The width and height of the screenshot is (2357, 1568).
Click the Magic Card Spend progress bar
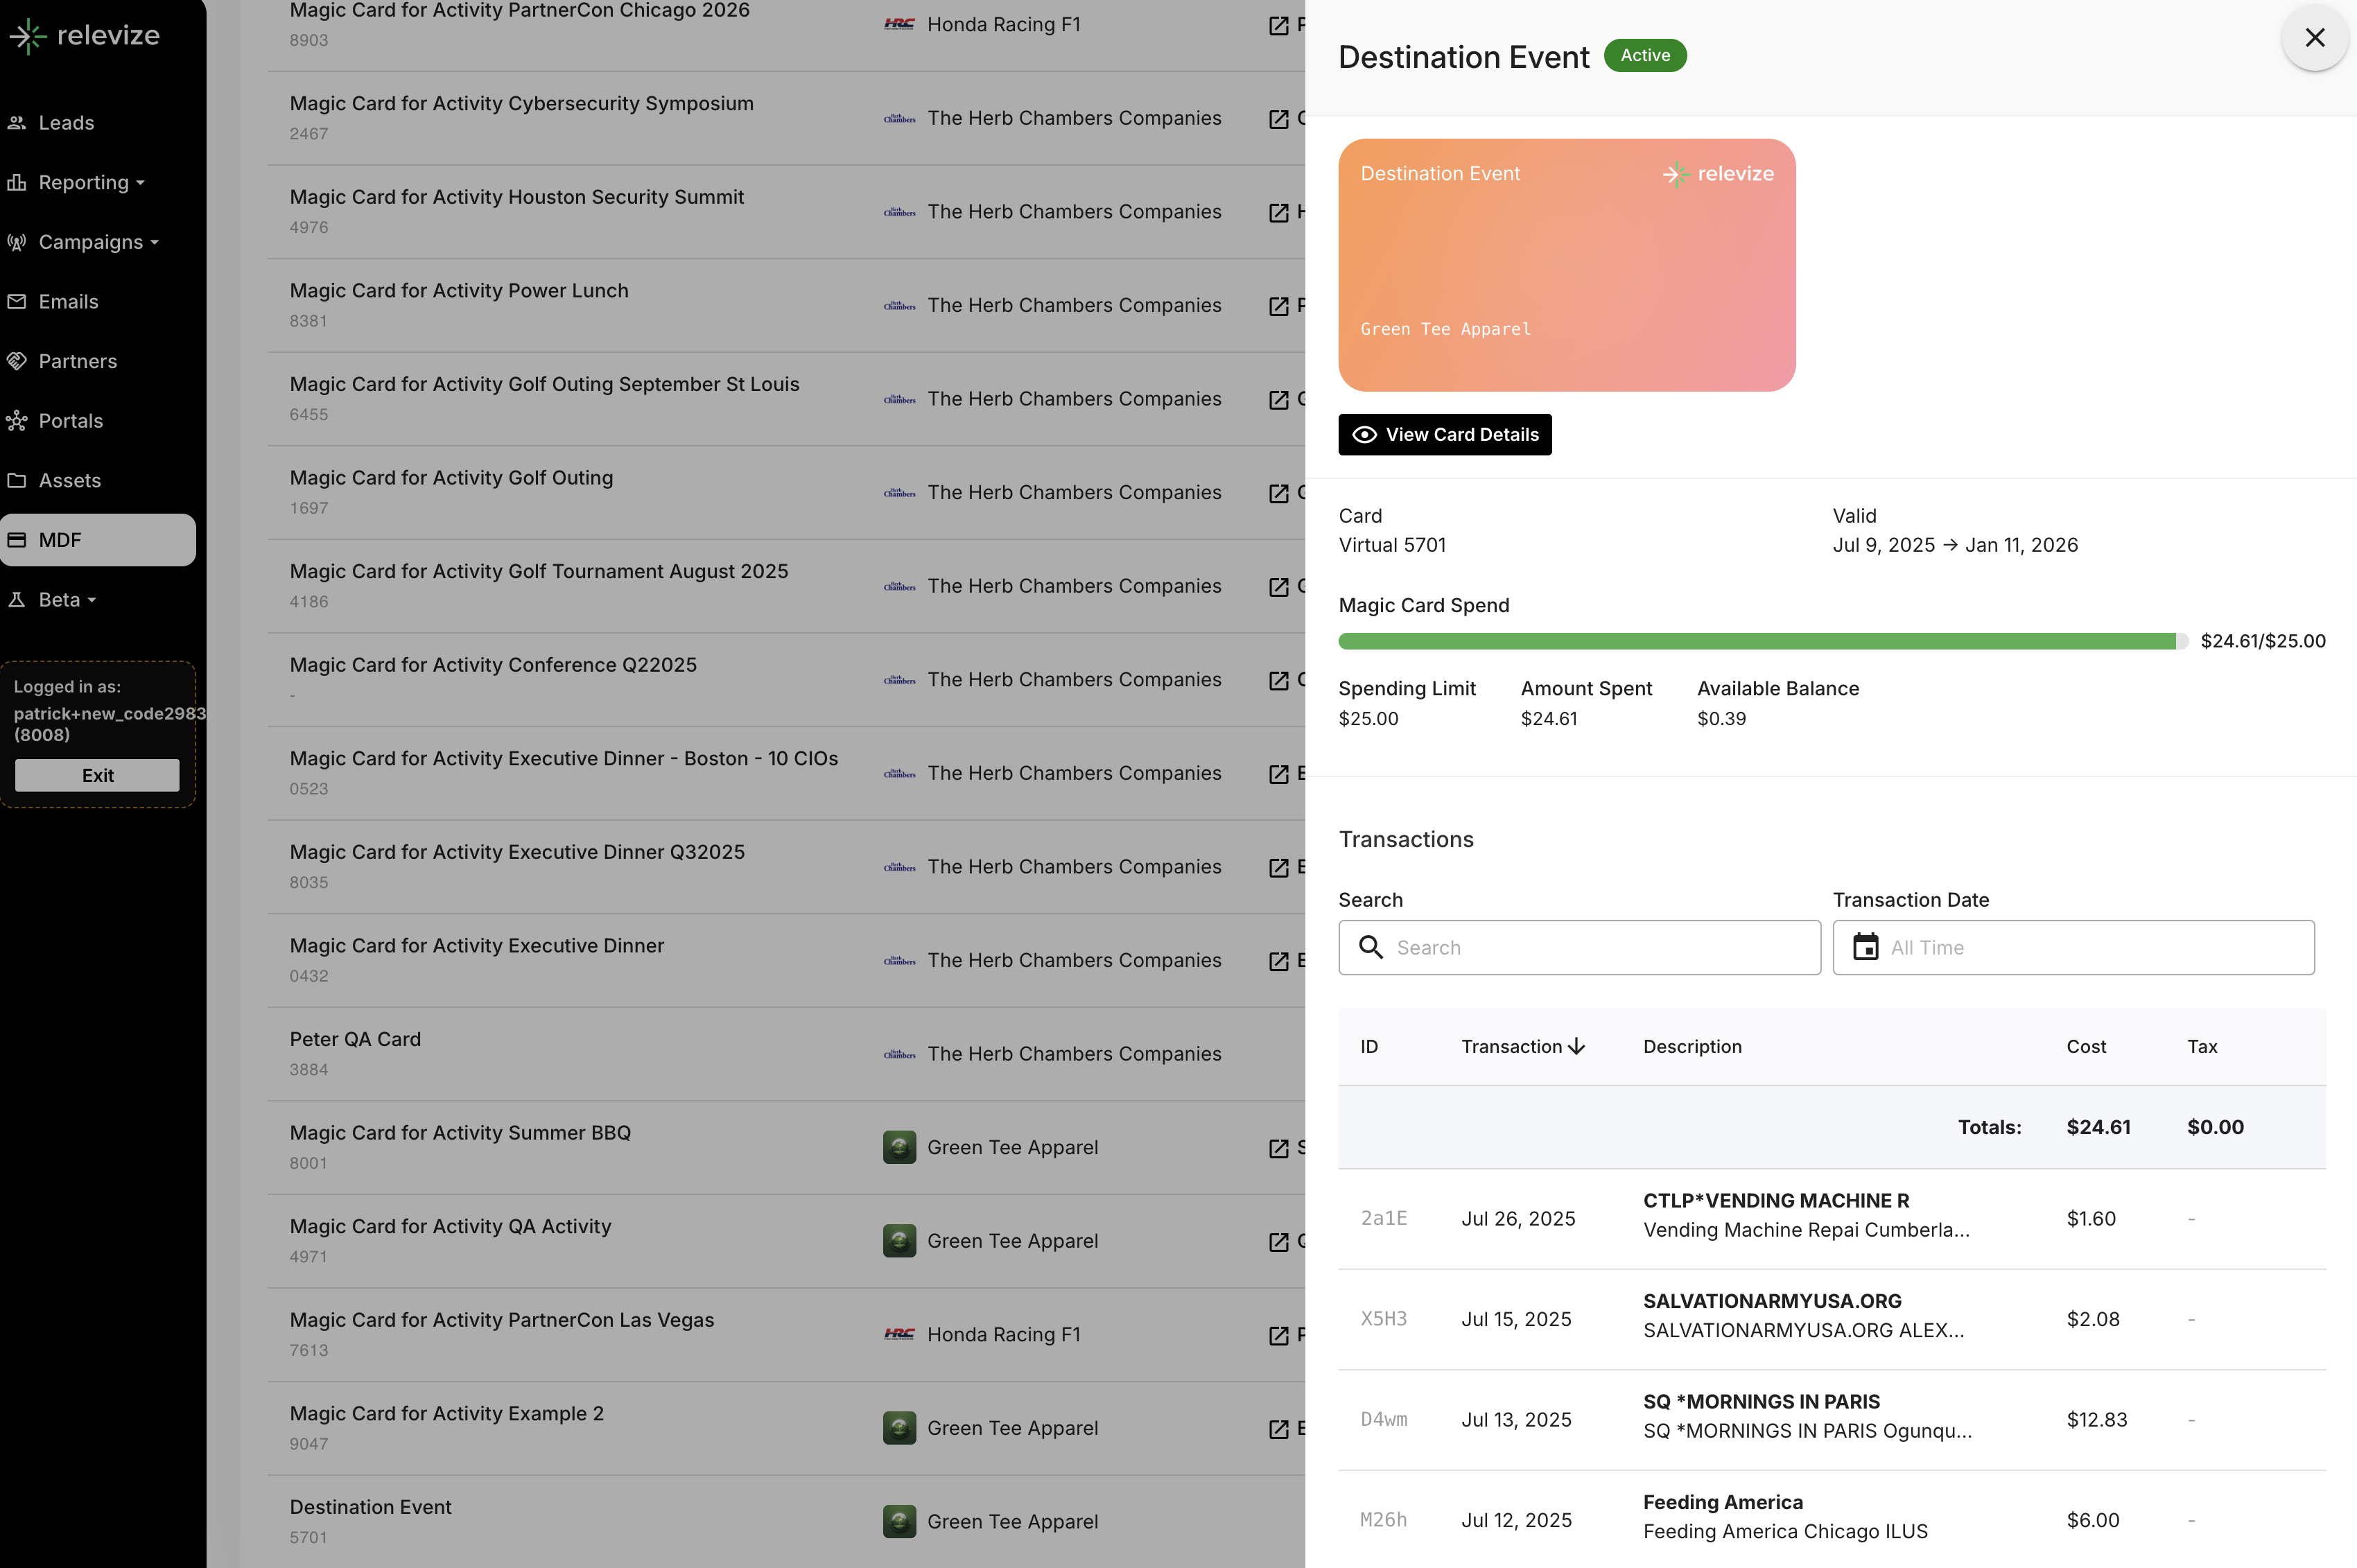(x=1760, y=641)
